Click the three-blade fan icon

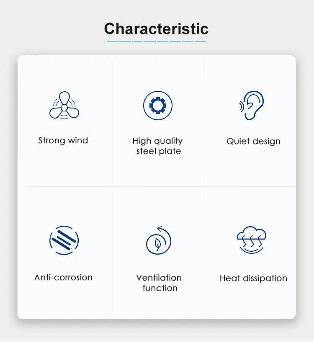click(x=64, y=106)
